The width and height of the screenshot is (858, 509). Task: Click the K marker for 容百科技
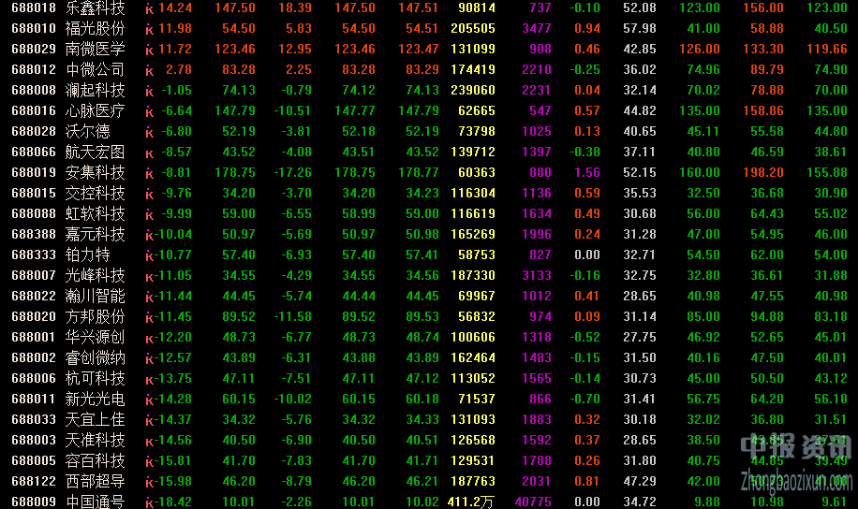coord(149,461)
